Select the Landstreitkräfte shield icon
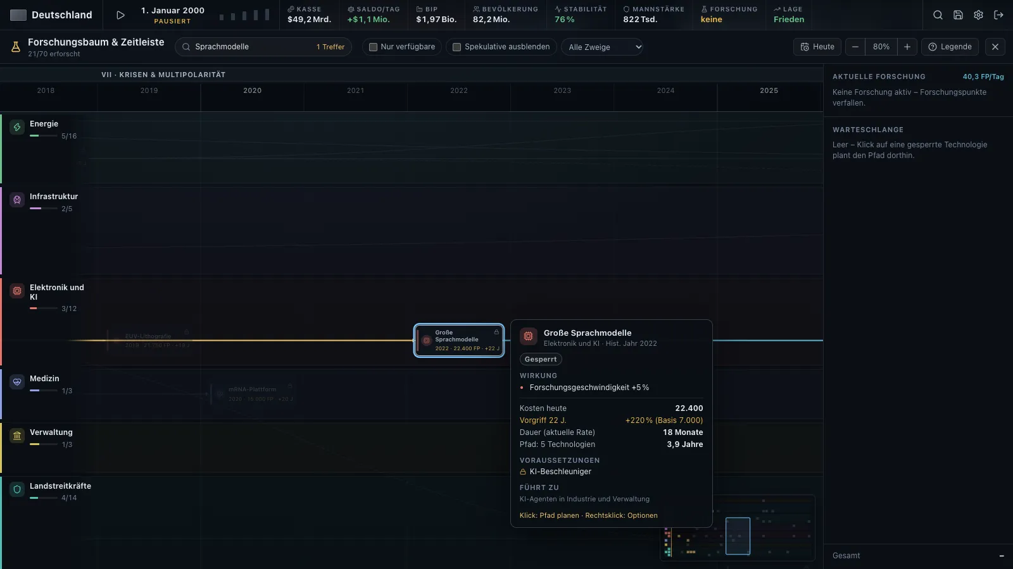The width and height of the screenshot is (1013, 569). tap(17, 489)
